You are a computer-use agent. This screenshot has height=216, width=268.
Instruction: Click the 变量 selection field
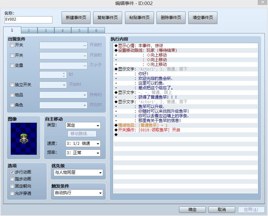click(x=63, y=66)
